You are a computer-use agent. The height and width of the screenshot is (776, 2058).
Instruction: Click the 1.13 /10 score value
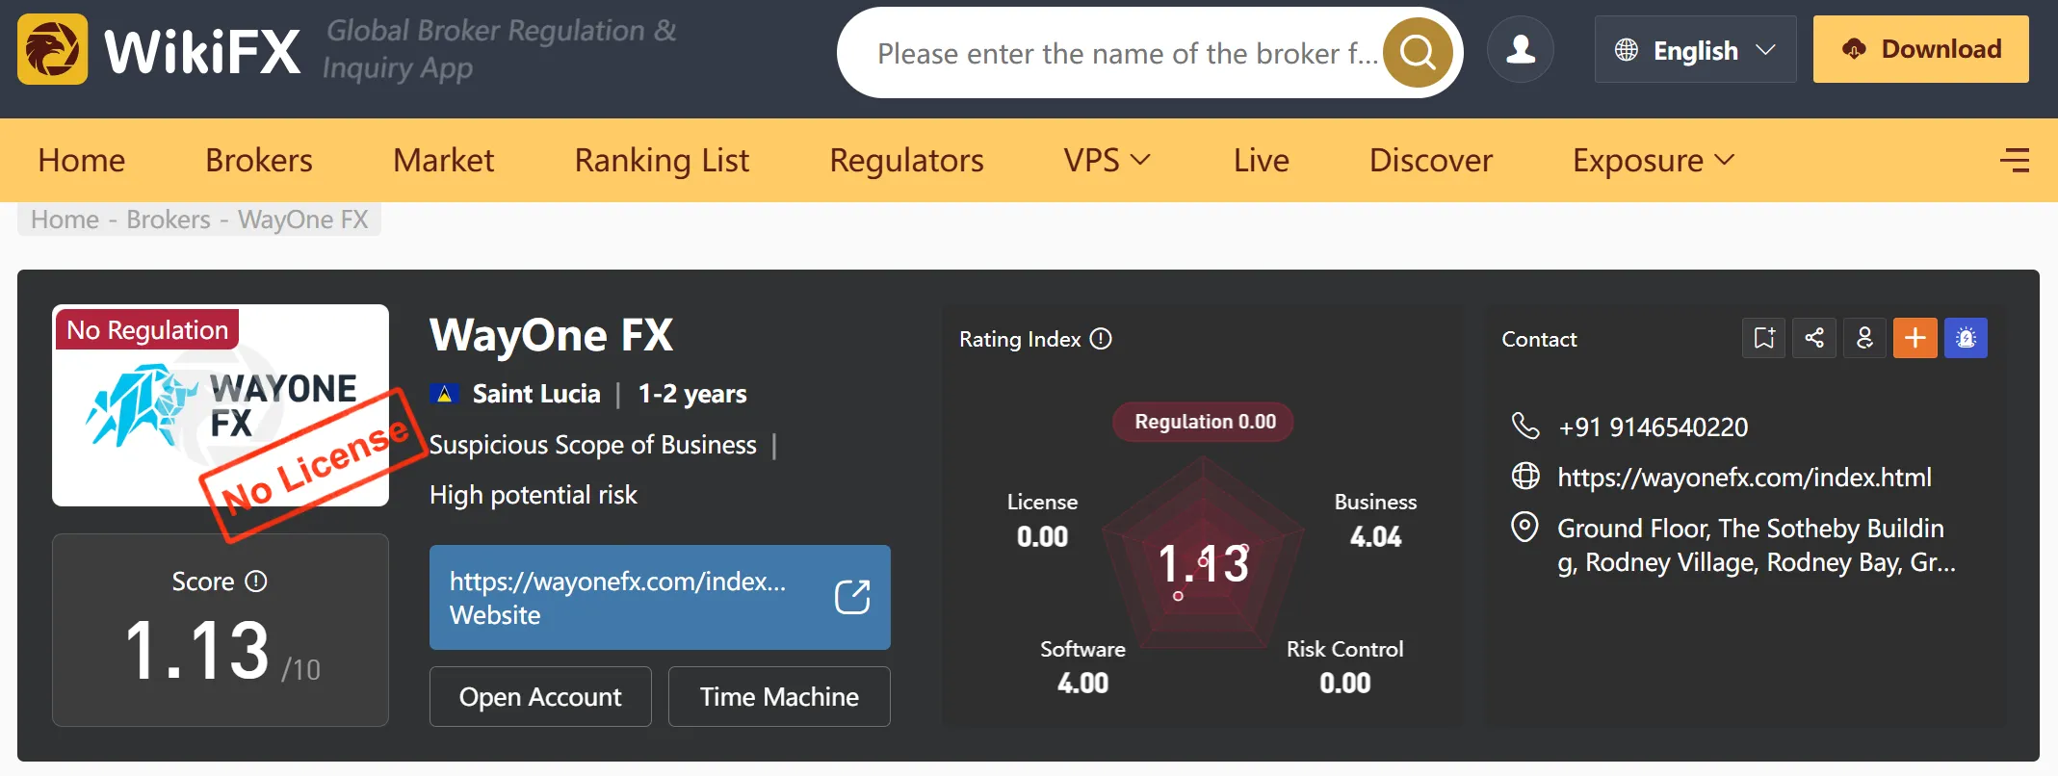[222, 650]
